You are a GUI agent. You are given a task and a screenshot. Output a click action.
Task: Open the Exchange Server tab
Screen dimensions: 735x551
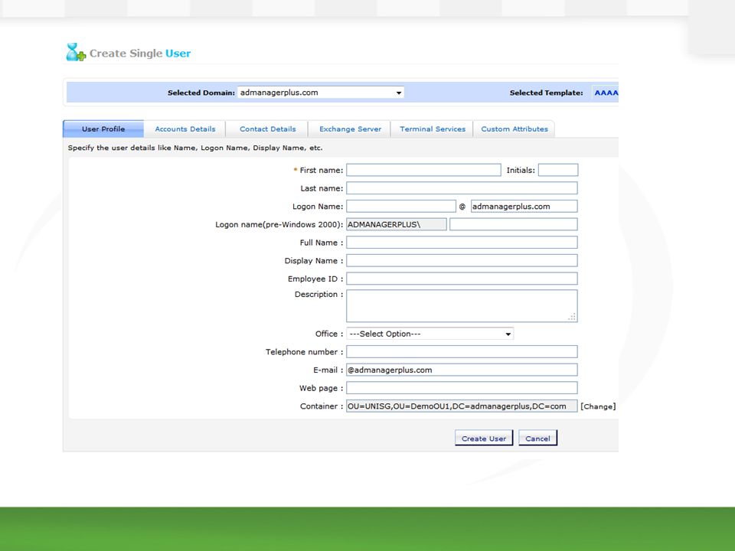[350, 129]
